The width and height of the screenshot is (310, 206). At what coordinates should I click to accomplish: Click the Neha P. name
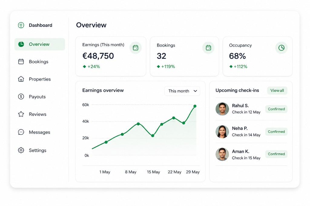tap(240, 128)
